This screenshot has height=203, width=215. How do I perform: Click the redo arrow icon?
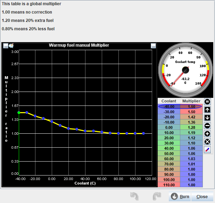(x=157, y=196)
